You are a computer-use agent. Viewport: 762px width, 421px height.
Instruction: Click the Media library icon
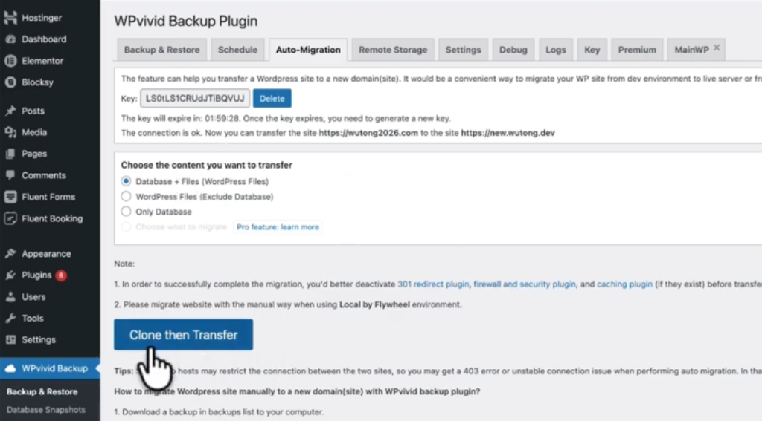click(x=10, y=132)
